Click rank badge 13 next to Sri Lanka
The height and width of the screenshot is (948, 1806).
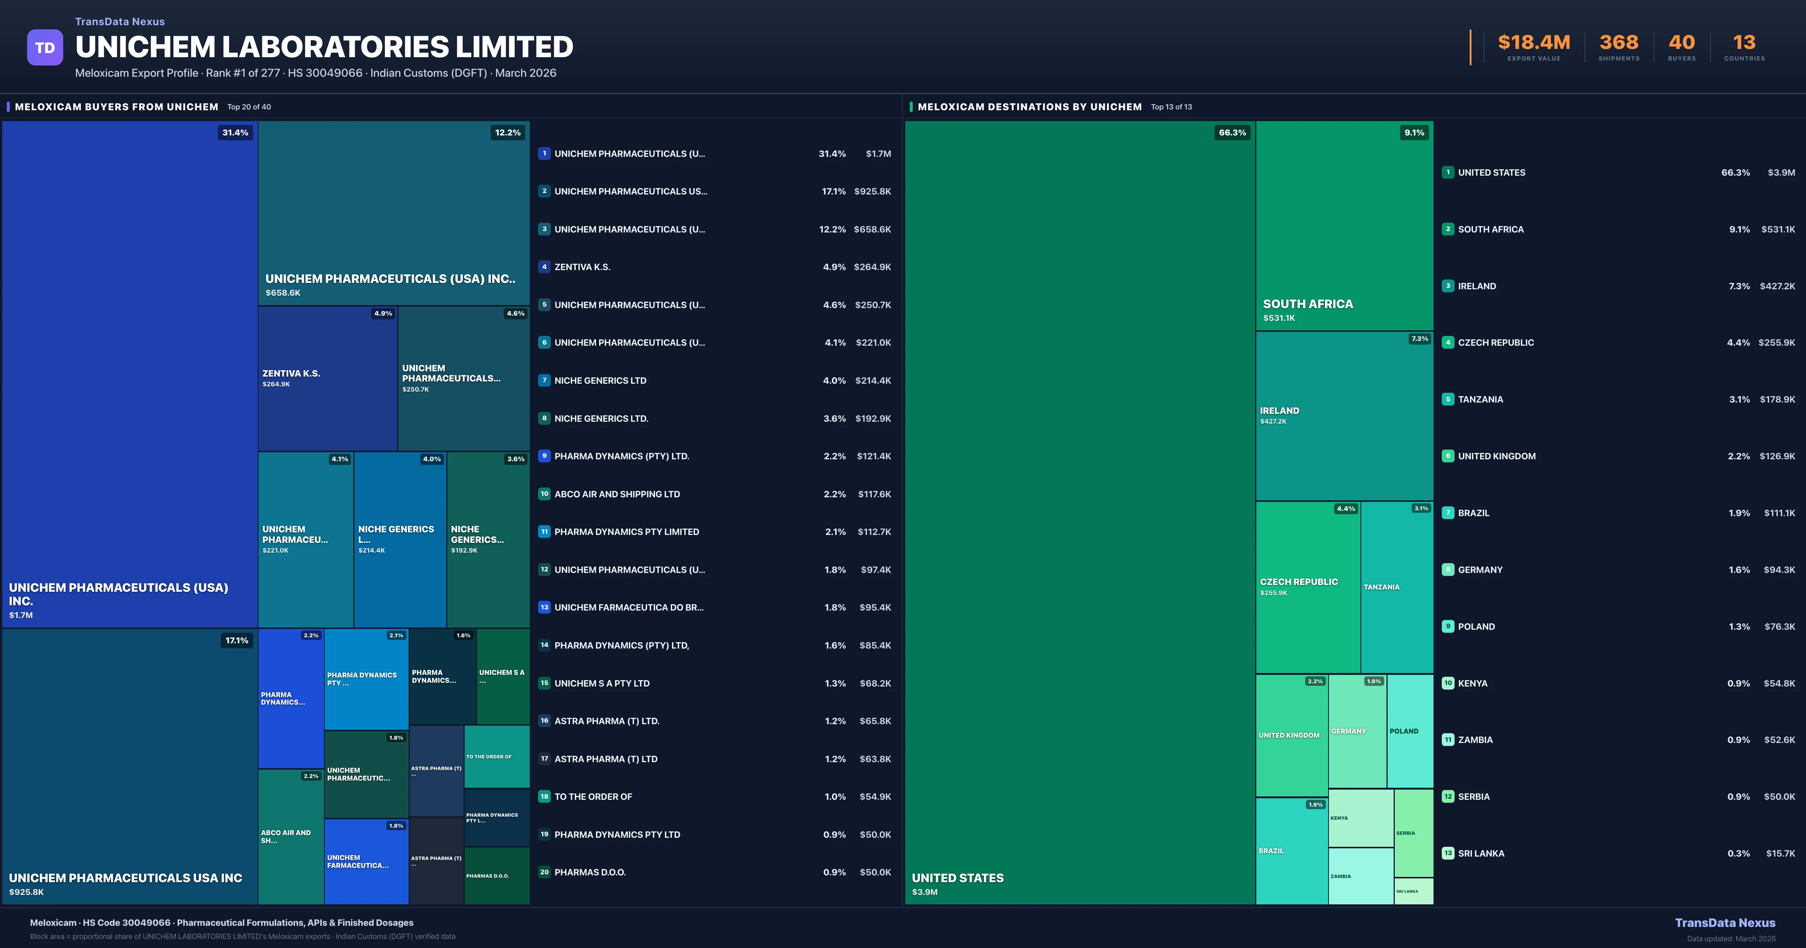click(x=1448, y=853)
